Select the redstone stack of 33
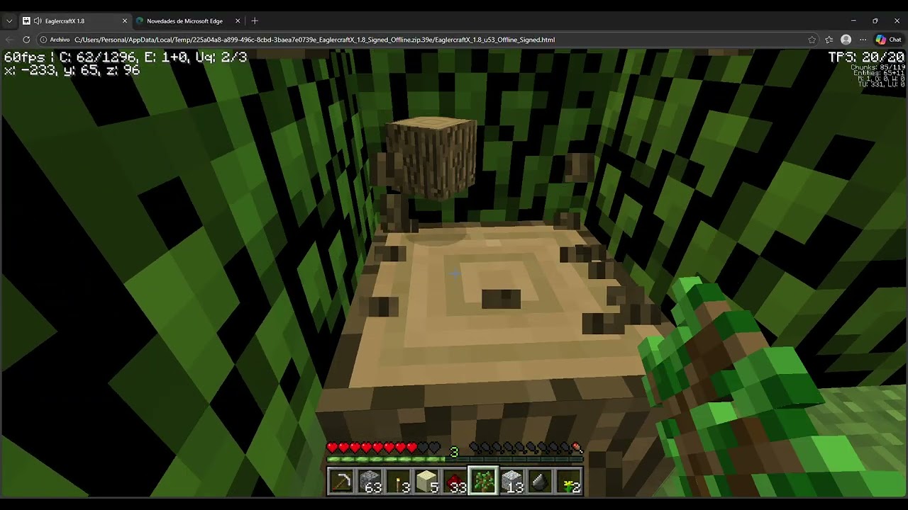Screen dimensions: 908x510 click(455, 481)
